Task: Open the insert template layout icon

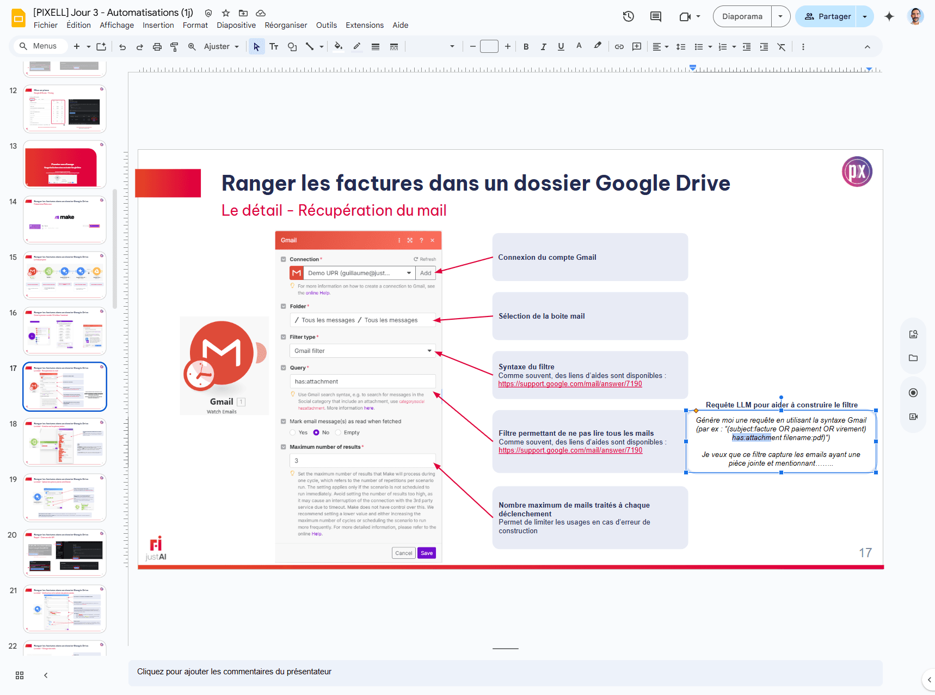Action: (x=101, y=47)
